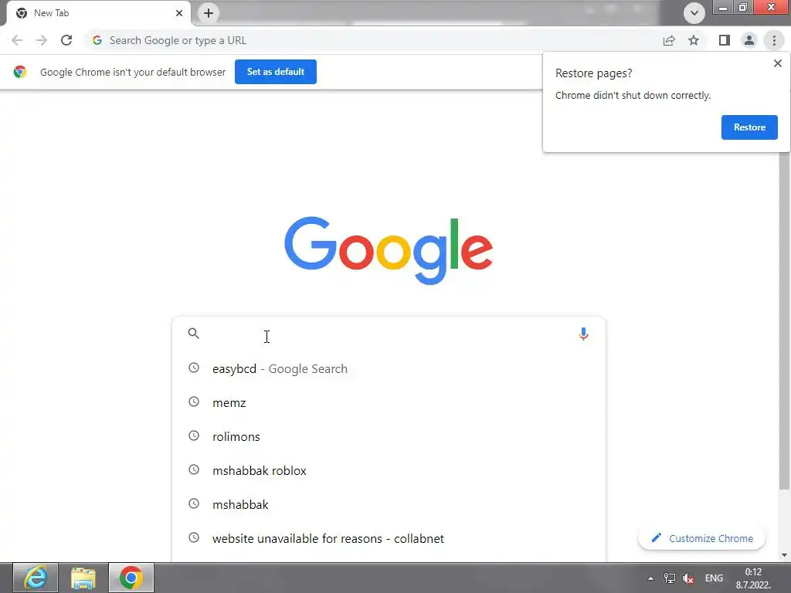Click history clock icon beside rolimons

point(194,435)
